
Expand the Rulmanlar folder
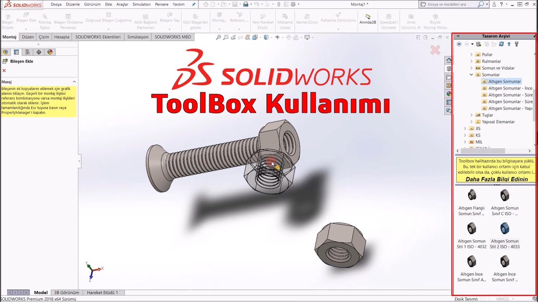point(472,61)
